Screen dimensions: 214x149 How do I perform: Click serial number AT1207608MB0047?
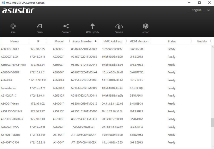coord(84,135)
